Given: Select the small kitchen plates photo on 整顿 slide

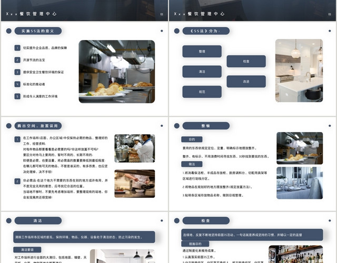Looking at the screenshot, I should (300, 148).
